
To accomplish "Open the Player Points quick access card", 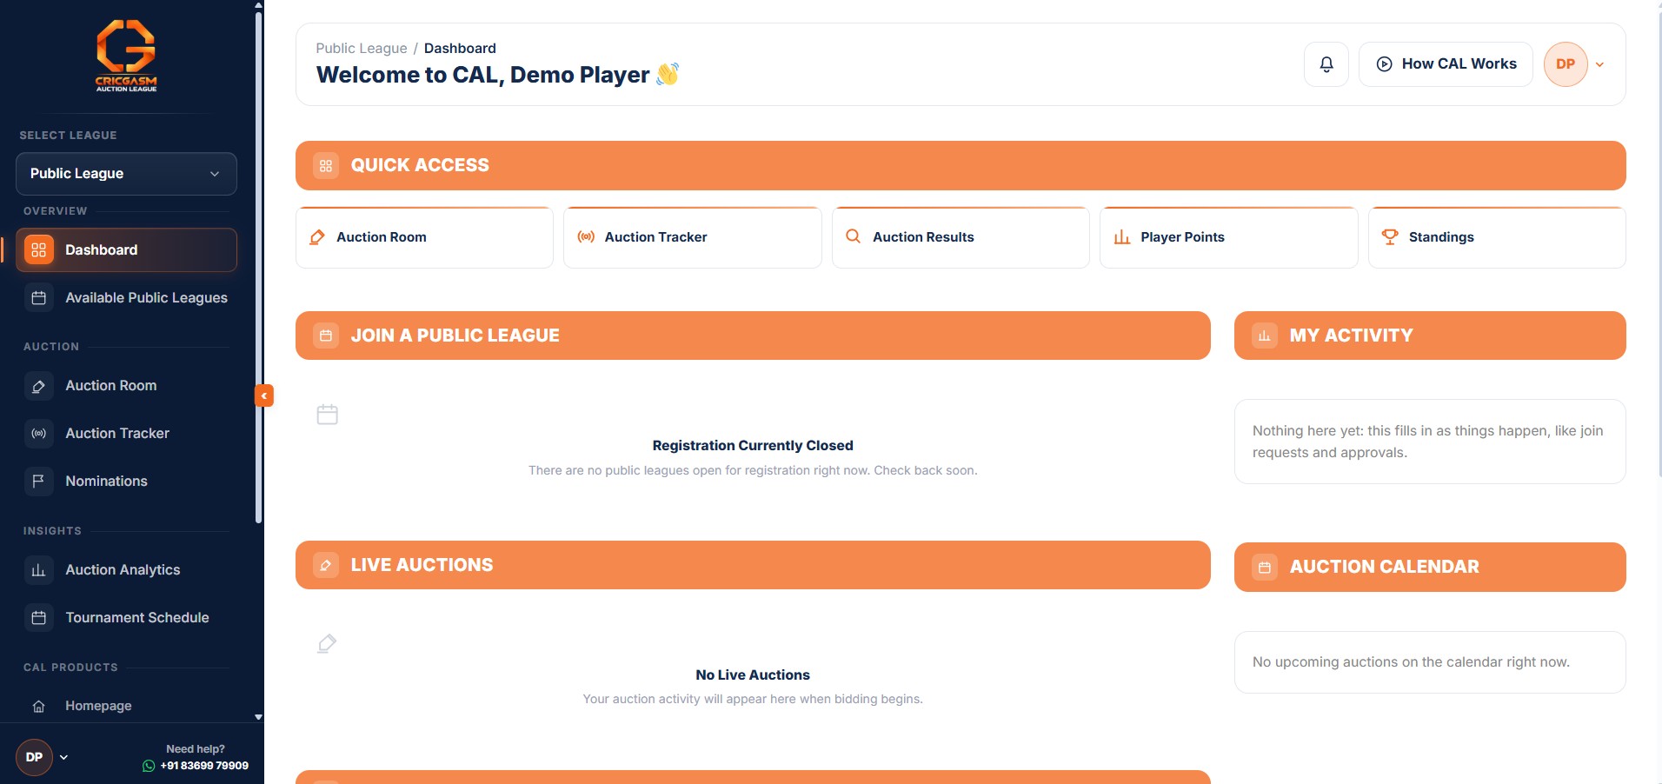I will (x=1229, y=237).
